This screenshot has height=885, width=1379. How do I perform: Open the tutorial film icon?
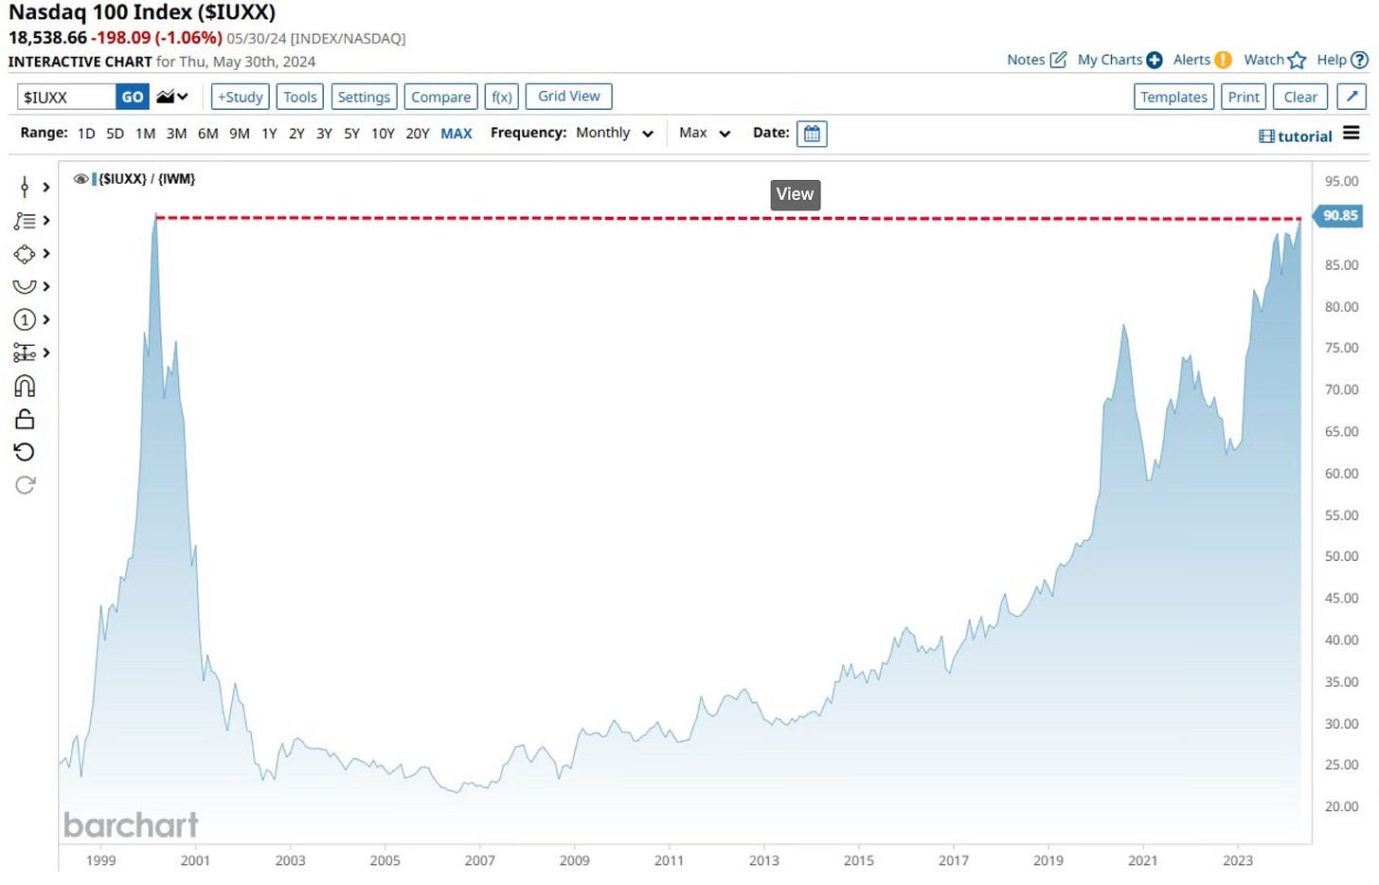click(1266, 136)
